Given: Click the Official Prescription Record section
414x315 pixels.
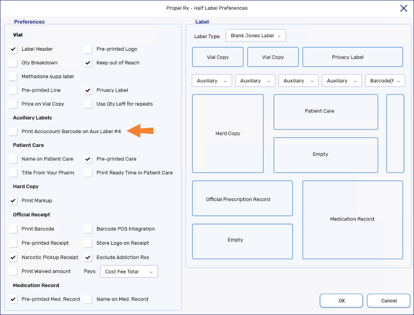Looking at the screenshot, I should coord(242,199).
